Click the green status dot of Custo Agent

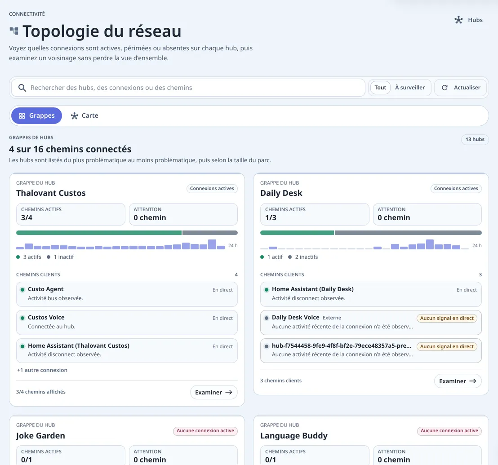pos(22,289)
